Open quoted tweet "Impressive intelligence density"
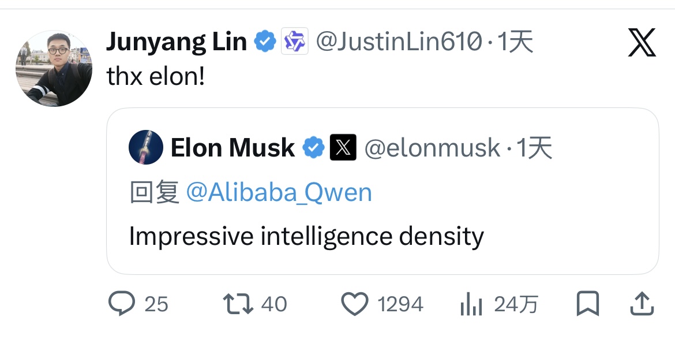This screenshot has height=339, width=675. (306, 236)
